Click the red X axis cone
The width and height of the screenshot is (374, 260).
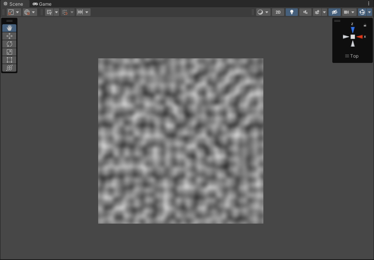pos(360,36)
